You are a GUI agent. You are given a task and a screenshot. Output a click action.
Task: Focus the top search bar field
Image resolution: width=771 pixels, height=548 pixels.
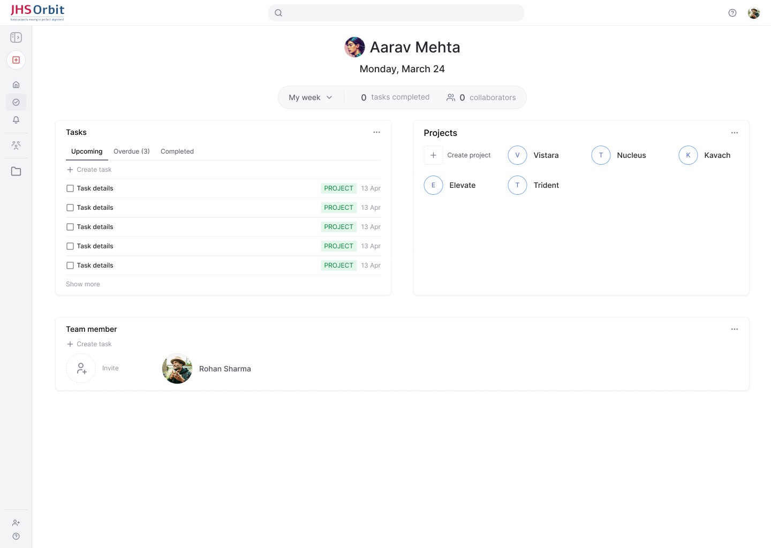coord(396,13)
